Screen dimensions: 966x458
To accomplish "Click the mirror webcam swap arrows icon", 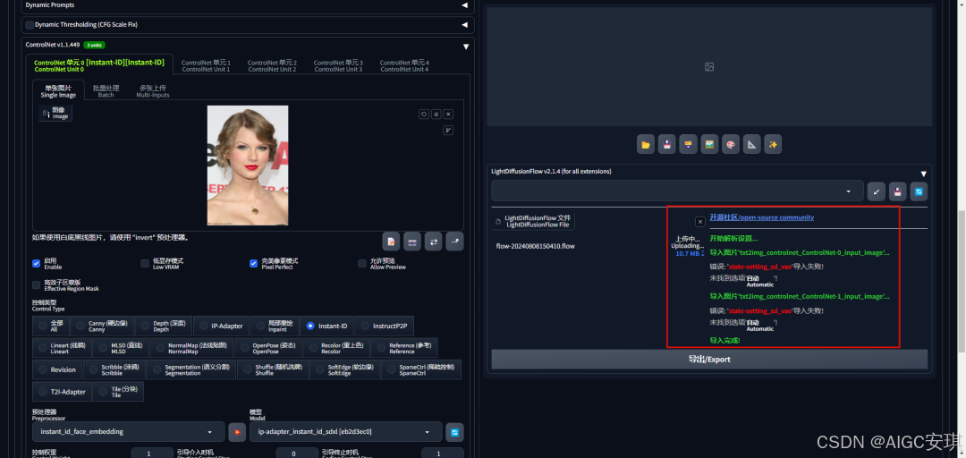I will tap(433, 242).
